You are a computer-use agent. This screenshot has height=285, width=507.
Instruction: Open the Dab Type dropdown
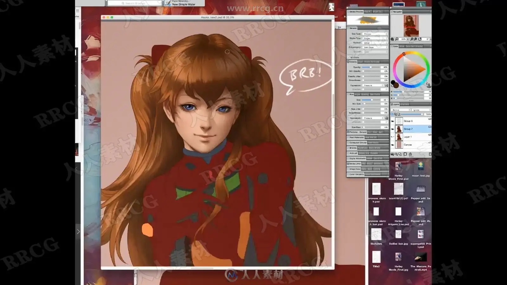tap(375, 34)
